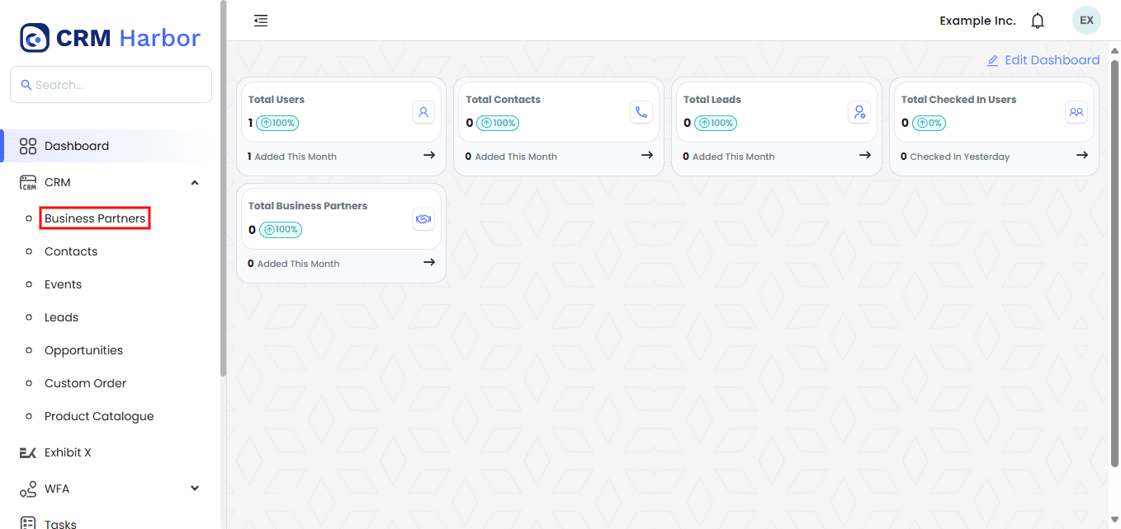Collapse the CRM section chevron
Viewport: 1121px width, 529px height.
click(195, 183)
